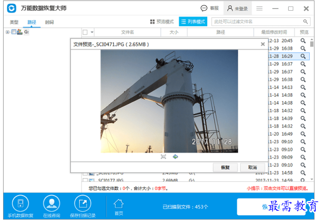Click scanned files count 453个 text
Image resolution: width=322 pixels, height=220 pixels.
(x=185, y=207)
